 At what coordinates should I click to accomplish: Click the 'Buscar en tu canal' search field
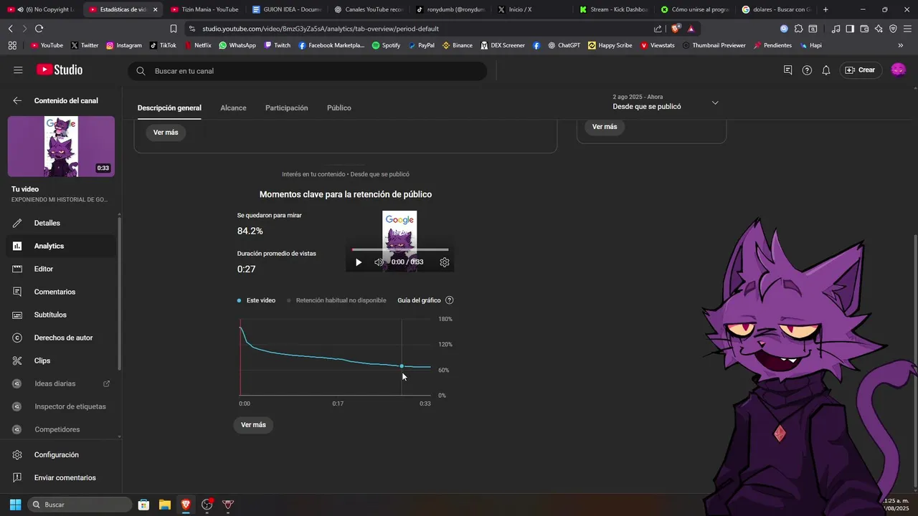pyautogui.click(x=308, y=71)
